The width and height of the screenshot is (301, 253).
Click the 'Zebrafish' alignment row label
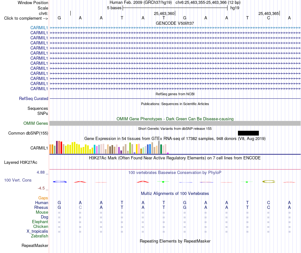[x=40, y=236]
